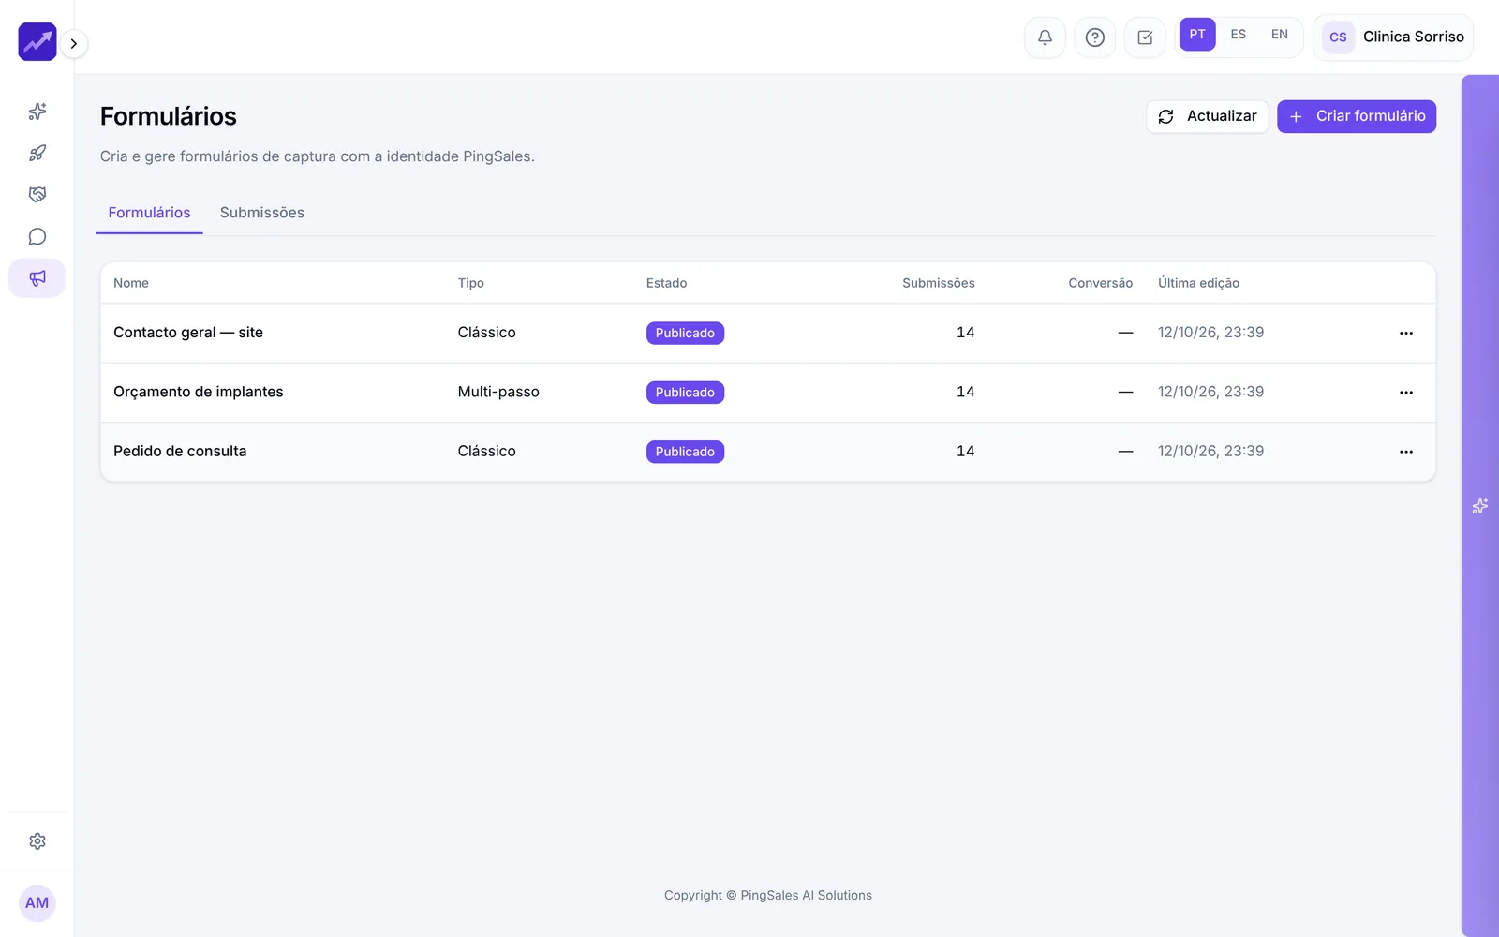The width and height of the screenshot is (1499, 937).
Task: Open settings gear in sidebar
Action: [x=37, y=841]
